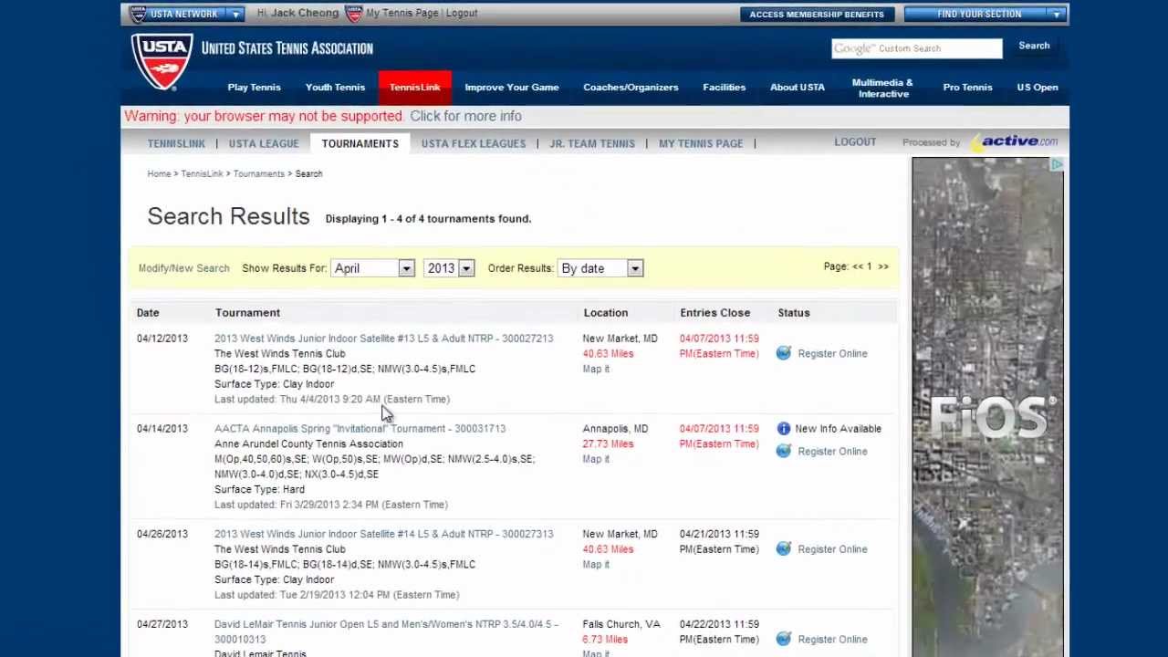
Task: Click the Logout link next to My Tennis Page
Action: 462,14
